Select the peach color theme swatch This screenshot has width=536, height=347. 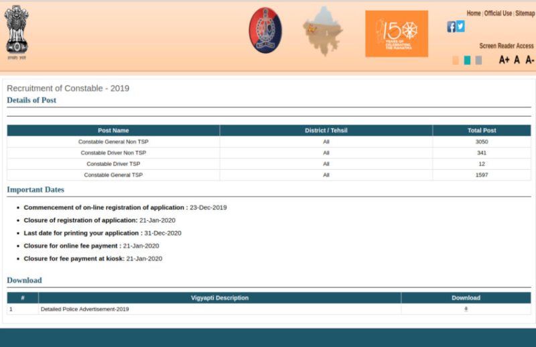click(x=456, y=60)
